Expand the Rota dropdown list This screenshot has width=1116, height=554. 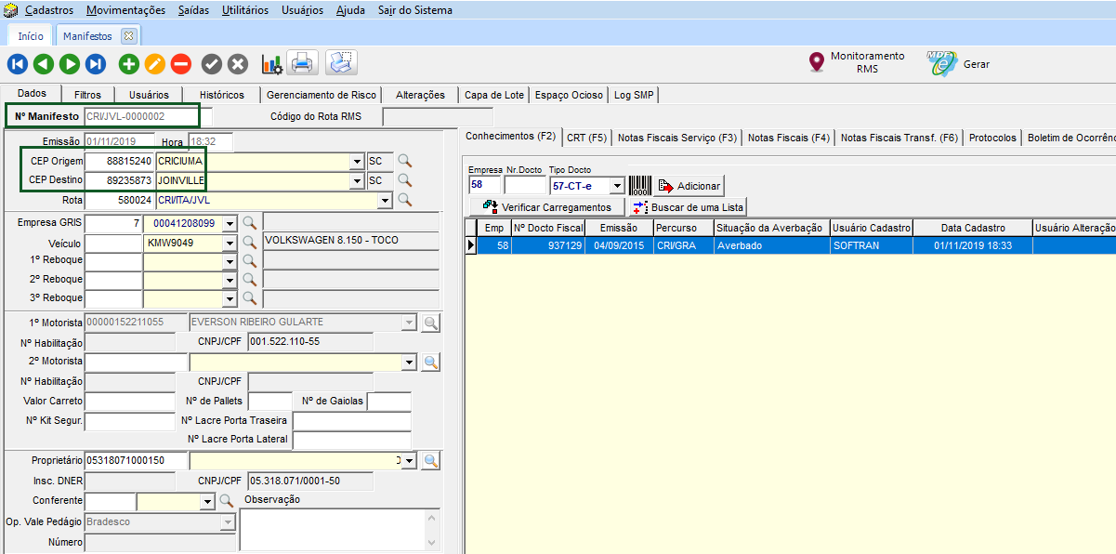(385, 200)
